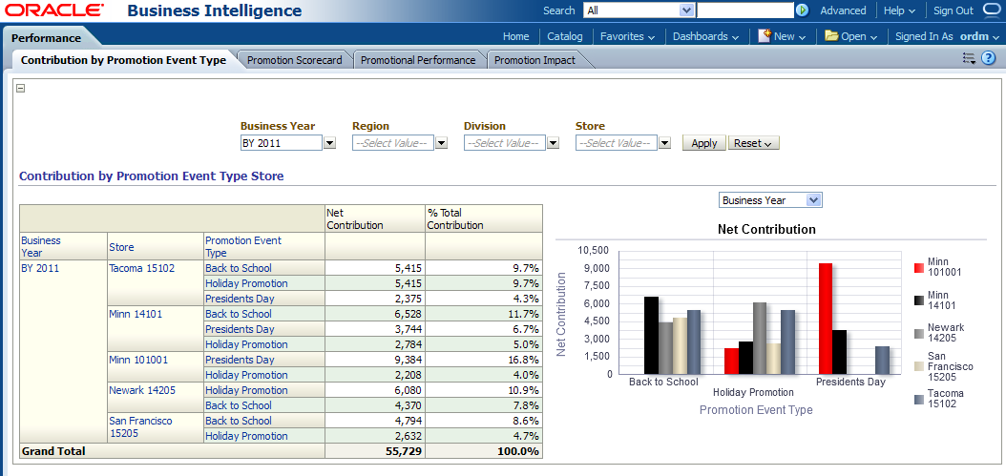Click the Reset button
This screenshot has width=1006, height=476.
(753, 143)
